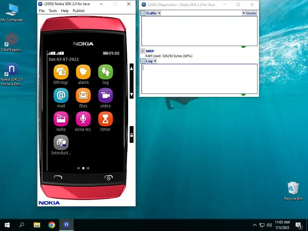This screenshot has height=231, width=308.
Task: Click the taskbar clock and date
Action: [282, 225]
